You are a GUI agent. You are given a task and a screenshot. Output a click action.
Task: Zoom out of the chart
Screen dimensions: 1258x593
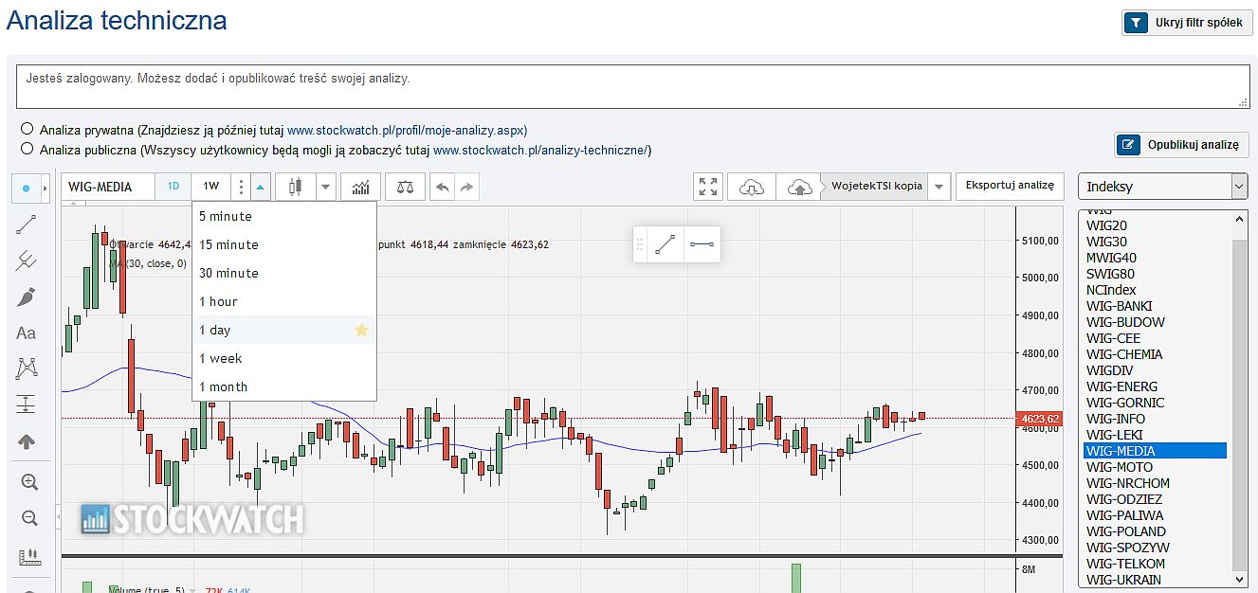[x=28, y=518]
